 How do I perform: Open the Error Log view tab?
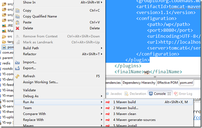coord(183,94)
